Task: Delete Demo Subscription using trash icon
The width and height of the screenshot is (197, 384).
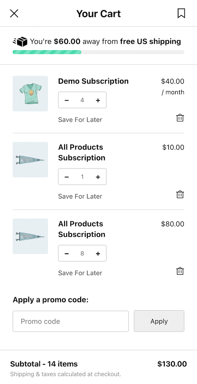Action: click(180, 118)
